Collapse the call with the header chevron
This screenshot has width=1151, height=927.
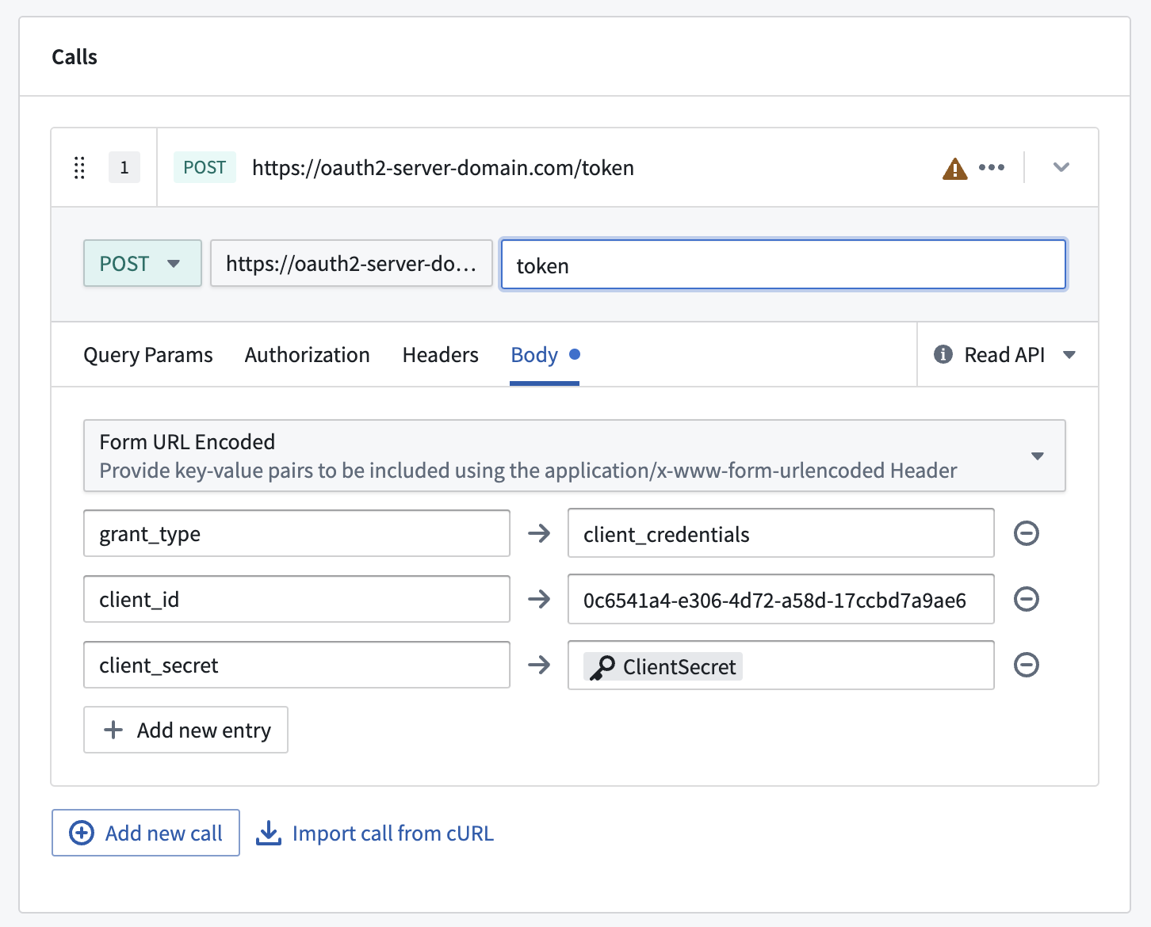point(1061,167)
